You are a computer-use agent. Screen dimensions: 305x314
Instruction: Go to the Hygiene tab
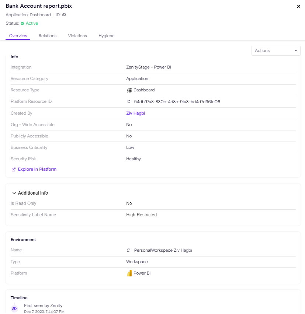pos(106,36)
